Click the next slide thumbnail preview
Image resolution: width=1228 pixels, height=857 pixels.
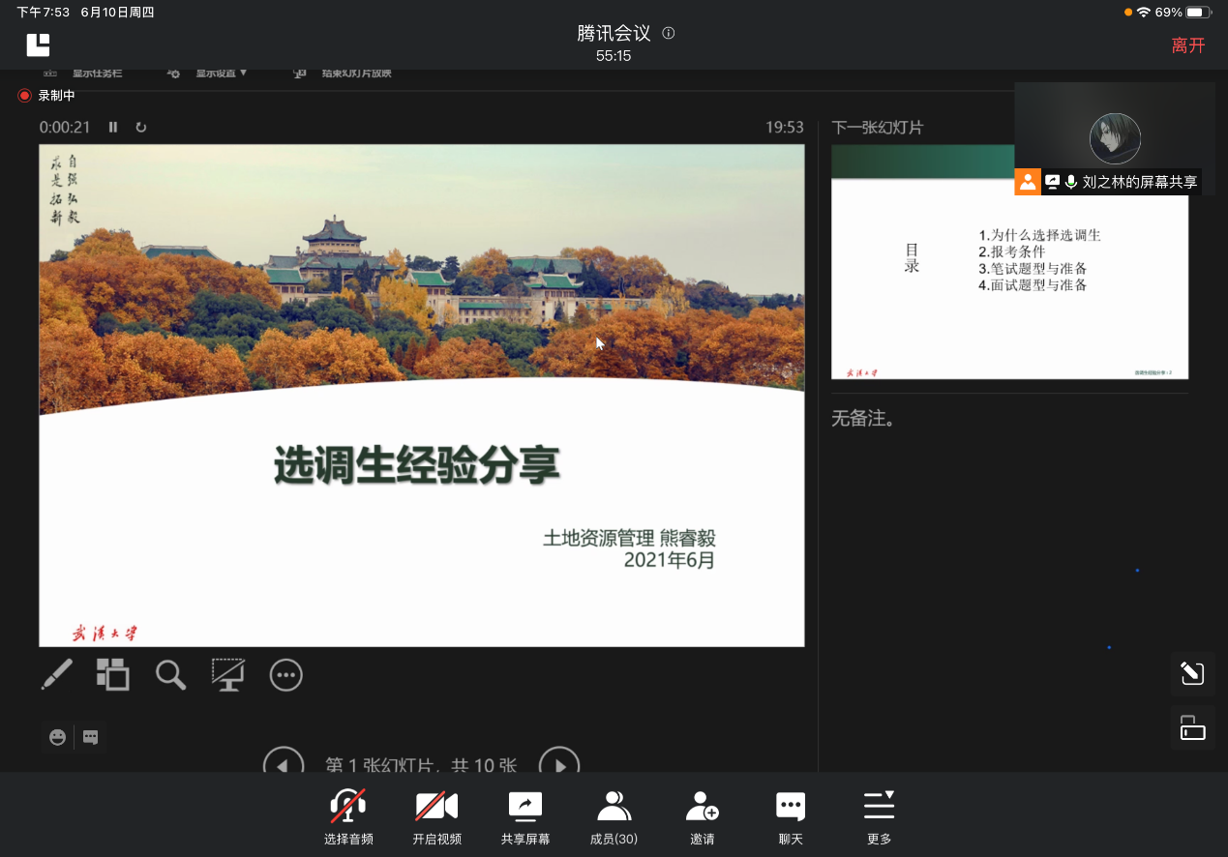point(1009,281)
